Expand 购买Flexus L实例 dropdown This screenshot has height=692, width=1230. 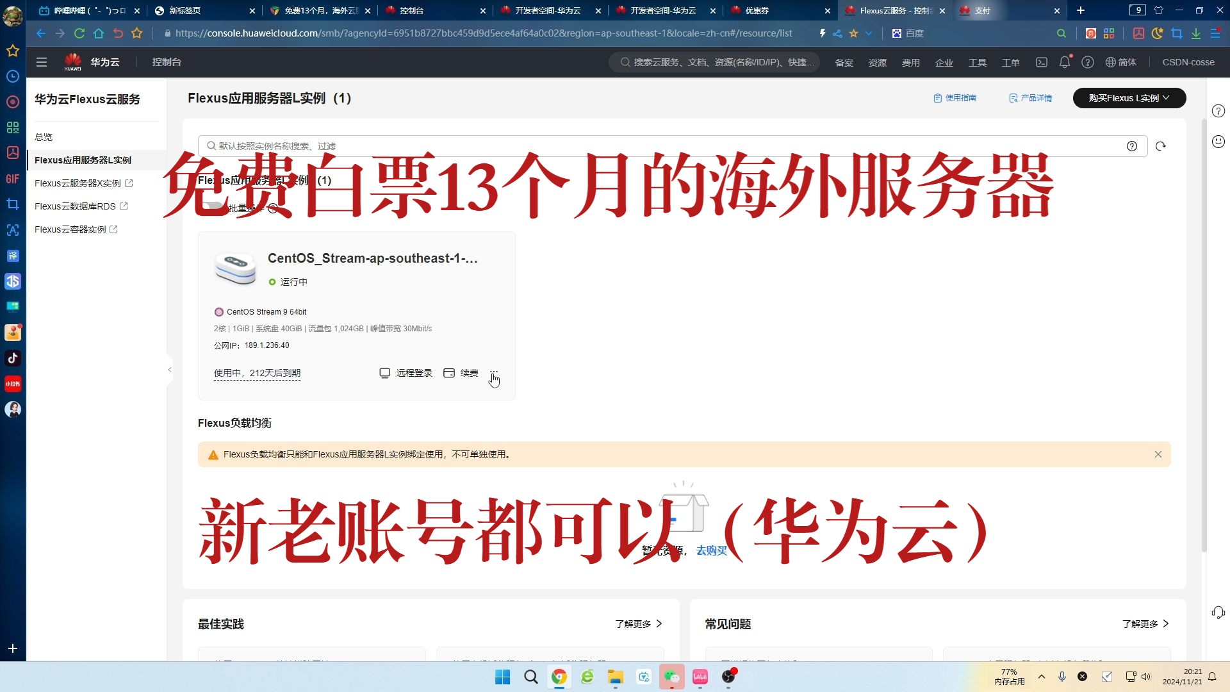pos(1129,98)
